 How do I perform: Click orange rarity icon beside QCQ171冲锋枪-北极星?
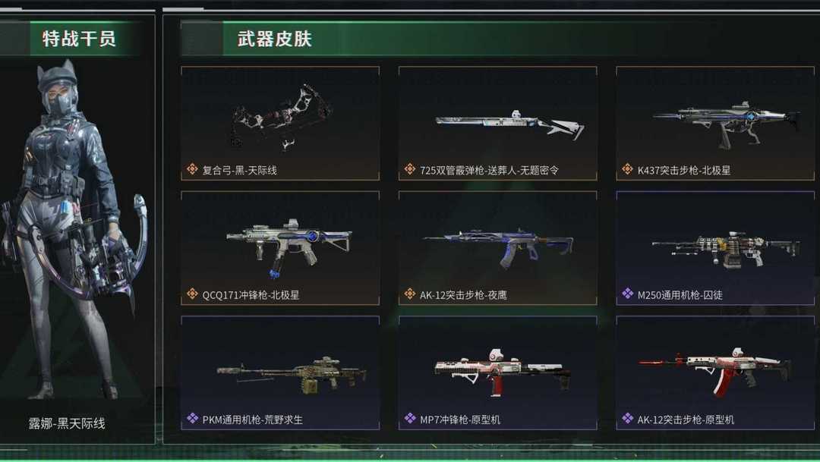[192, 294]
